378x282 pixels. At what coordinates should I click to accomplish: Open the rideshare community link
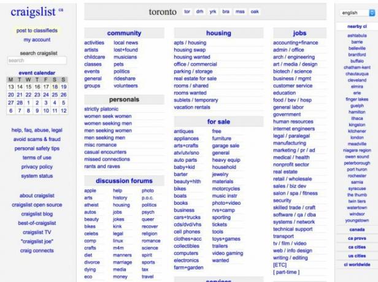click(125, 78)
